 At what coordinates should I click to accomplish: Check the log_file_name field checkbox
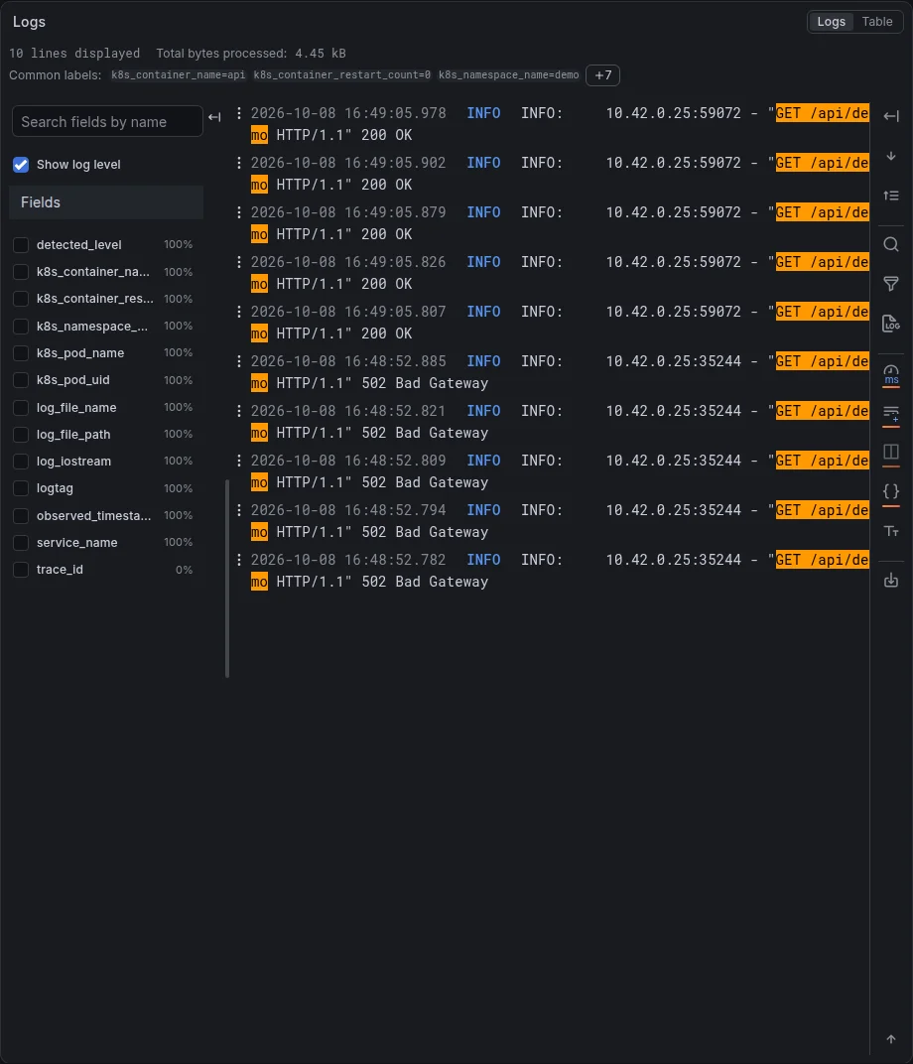21,407
